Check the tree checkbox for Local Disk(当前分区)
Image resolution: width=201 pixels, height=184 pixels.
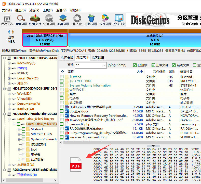pyautogui.click(x=19, y=124)
